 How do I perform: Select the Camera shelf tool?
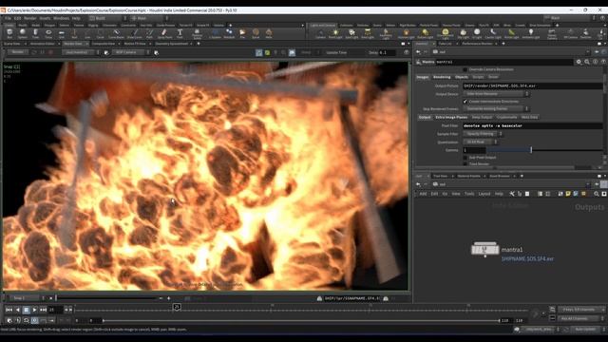pos(320,34)
